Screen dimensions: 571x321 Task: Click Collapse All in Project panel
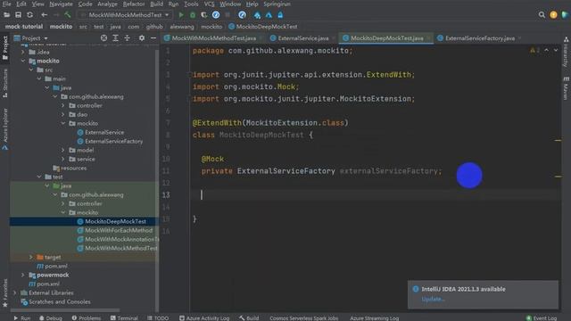(x=127, y=37)
